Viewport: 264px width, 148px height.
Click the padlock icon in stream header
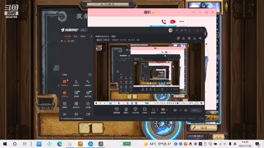[183, 38]
